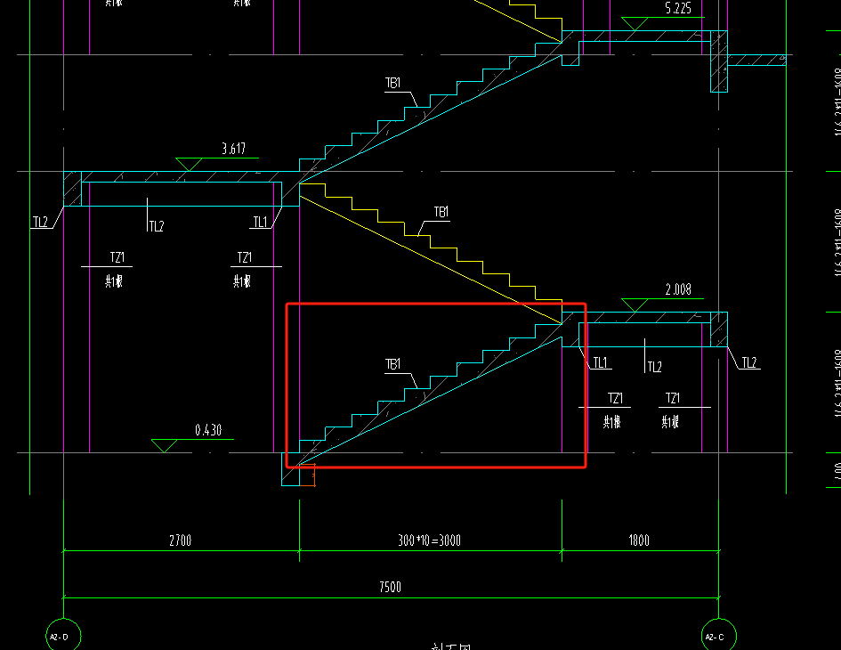Click the 300*10=3000 dimension text

pos(429,540)
